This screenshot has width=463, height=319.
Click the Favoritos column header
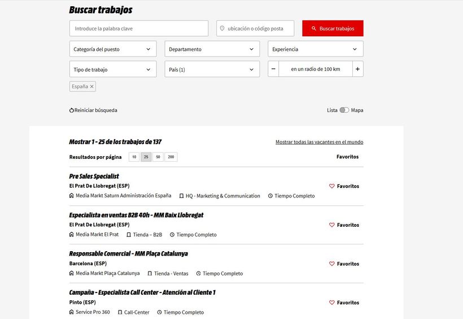tap(348, 157)
